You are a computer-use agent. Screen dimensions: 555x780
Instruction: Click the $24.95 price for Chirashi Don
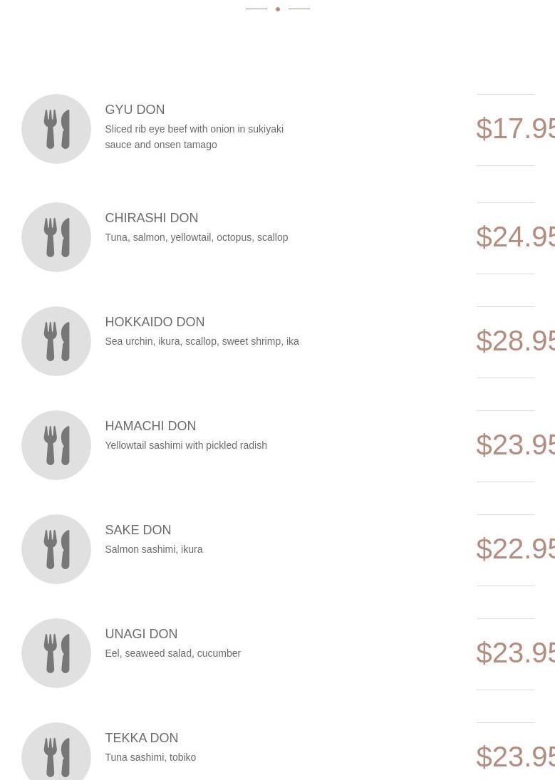point(516,237)
